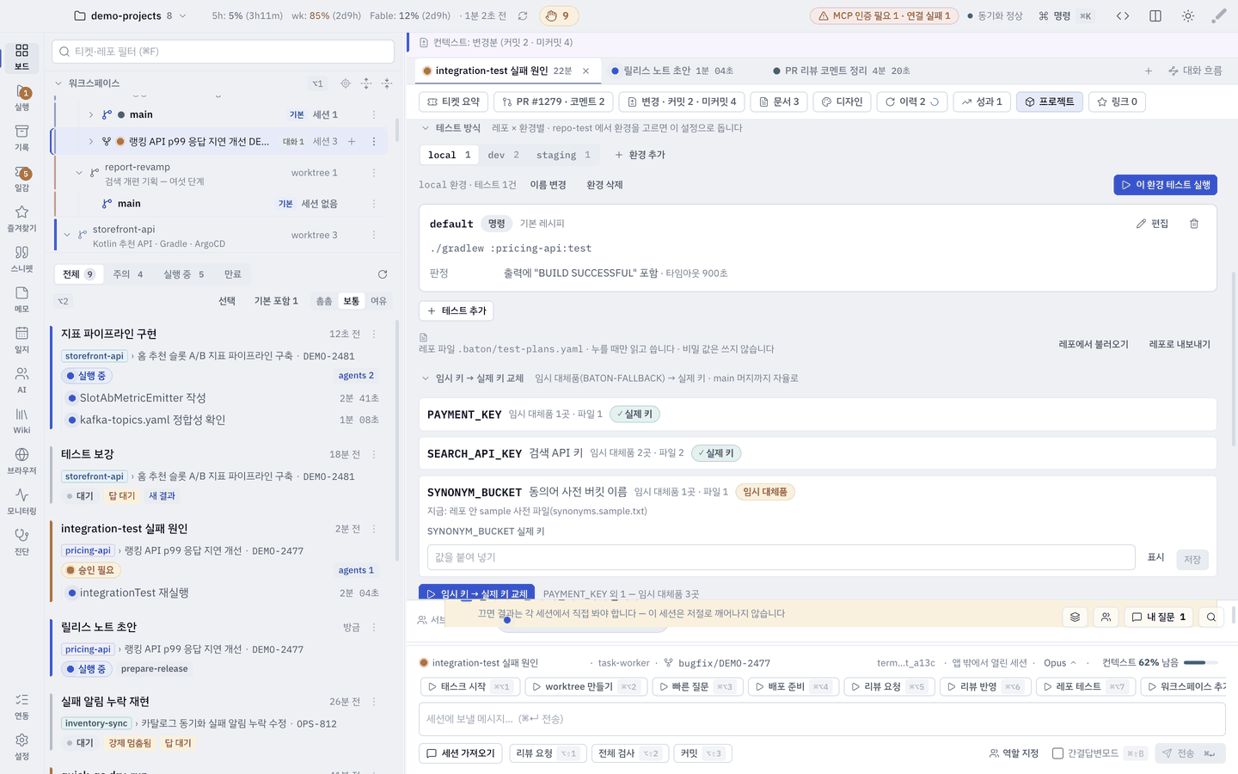Switch to PR 리뷰 코멘트 정리 tab
Viewport: 1238px width, 774px height.
click(841, 71)
